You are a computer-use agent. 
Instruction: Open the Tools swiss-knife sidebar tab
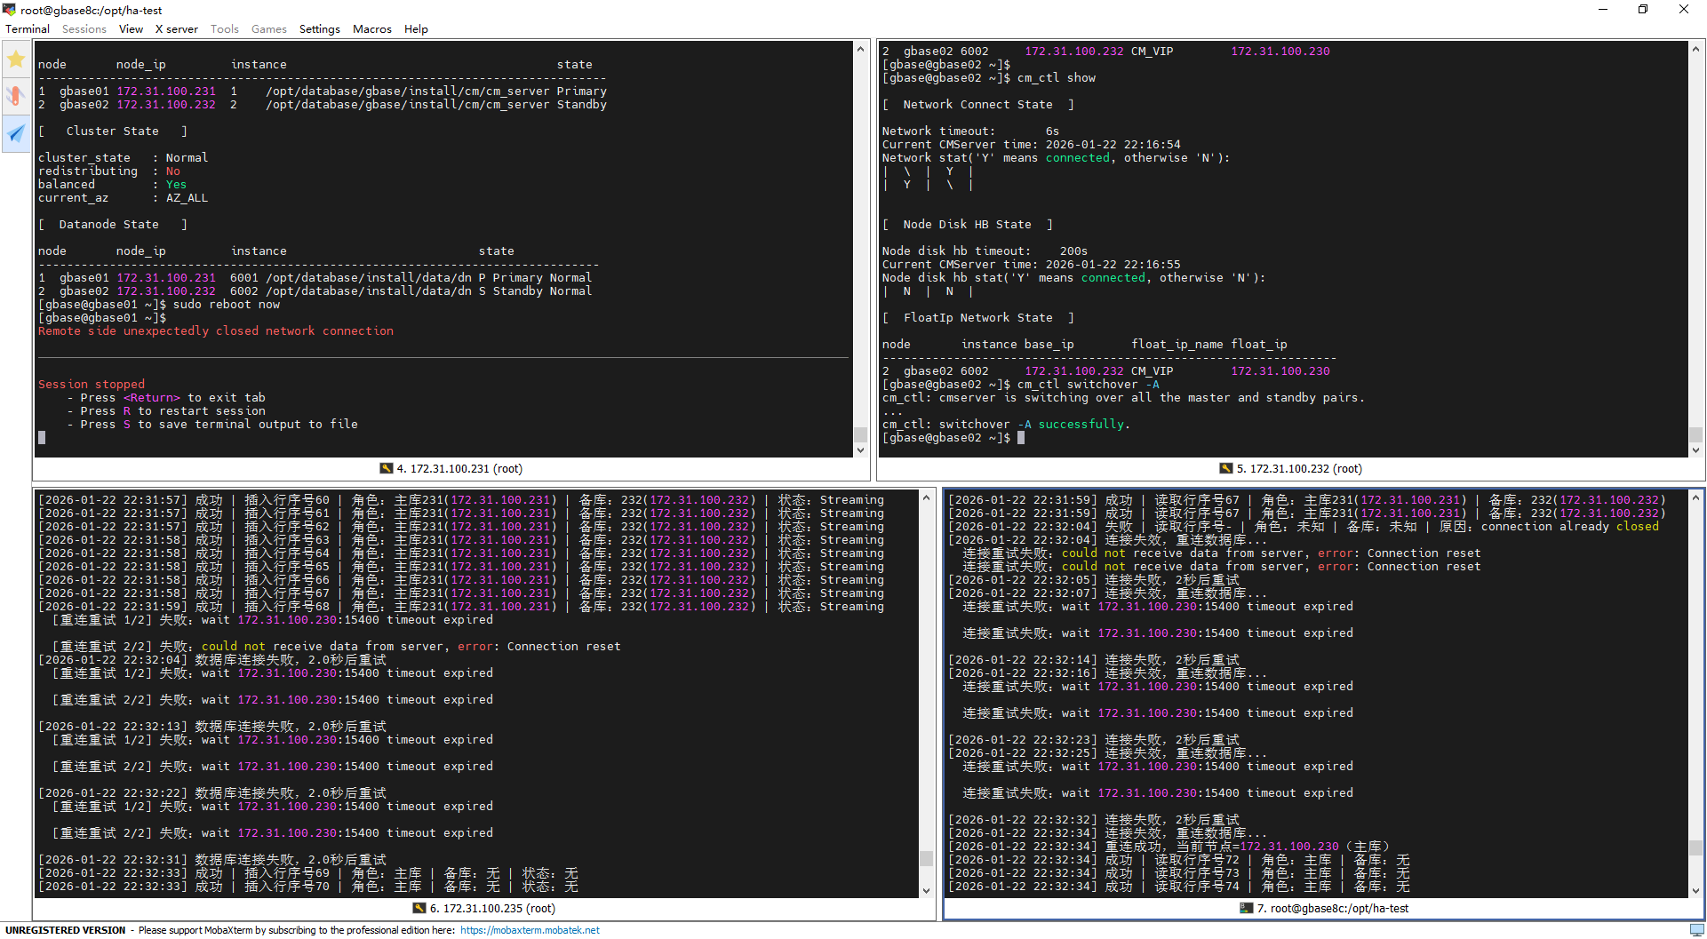(x=16, y=96)
